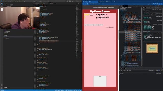163x91 pixels.
Task: Open the brown color swatch in style.css
Action: pos(43,33)
